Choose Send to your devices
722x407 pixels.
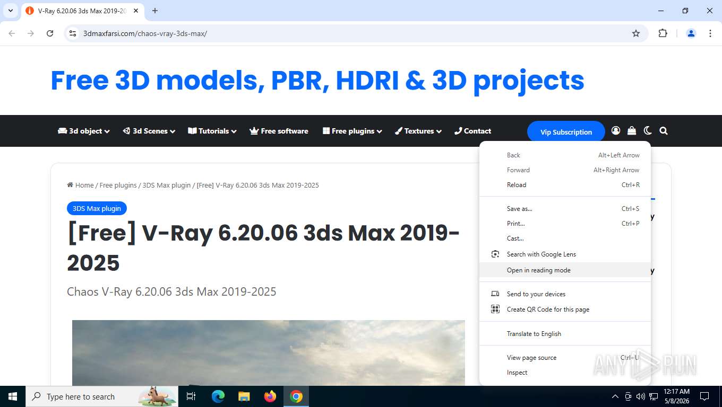pos(565,294)
